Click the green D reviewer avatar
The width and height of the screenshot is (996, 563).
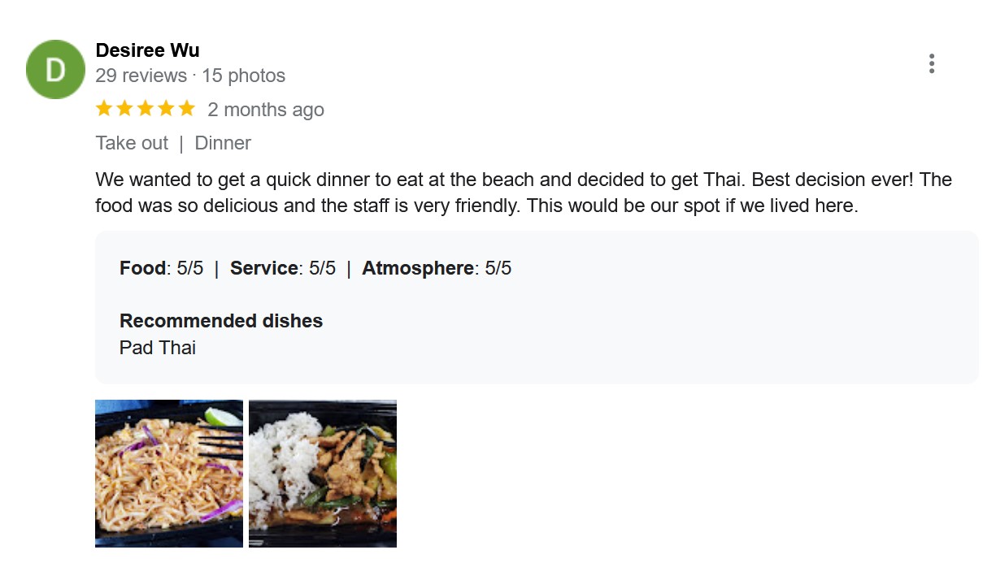55,70
